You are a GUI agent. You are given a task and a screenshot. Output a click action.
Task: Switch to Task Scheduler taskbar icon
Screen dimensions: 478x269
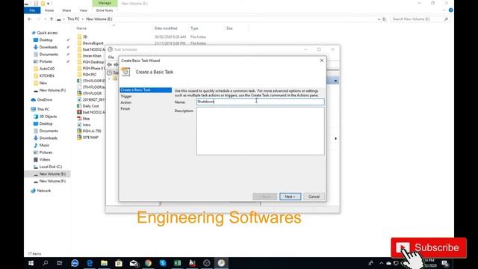[221, 263]
